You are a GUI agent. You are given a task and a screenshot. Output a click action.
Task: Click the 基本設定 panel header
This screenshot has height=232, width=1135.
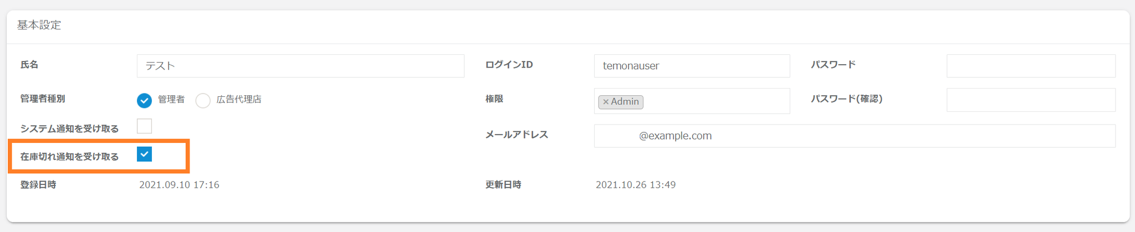pos(39,25)
